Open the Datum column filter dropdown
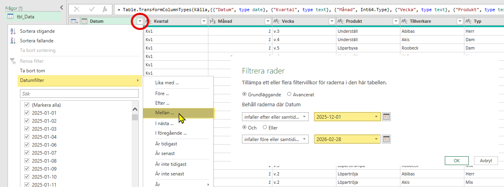The width and height of the screenshot is (504, 187). coord(139,21)
